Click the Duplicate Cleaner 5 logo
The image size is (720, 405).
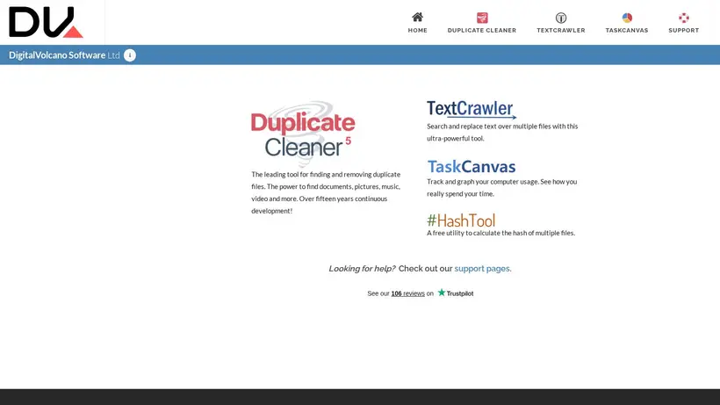click(x=303, y=134)
